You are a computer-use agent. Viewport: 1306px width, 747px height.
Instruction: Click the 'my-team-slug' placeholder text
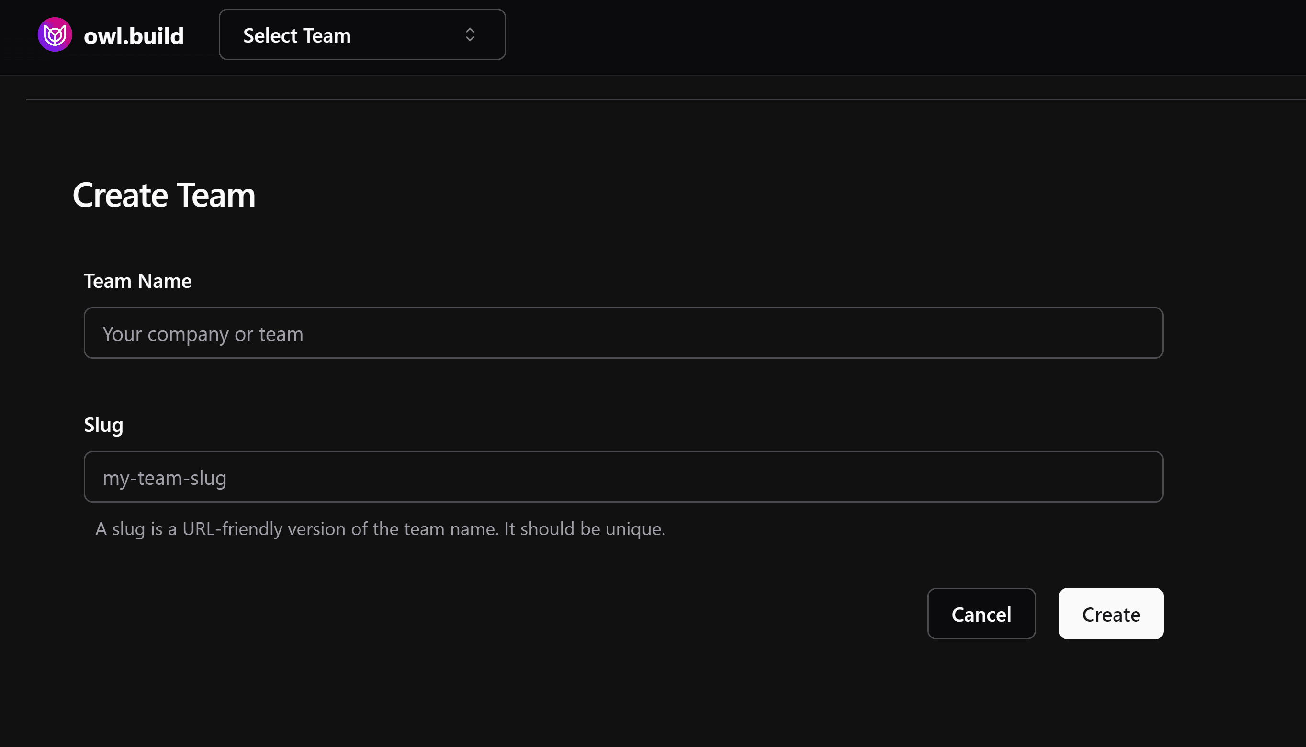(164, 478)
